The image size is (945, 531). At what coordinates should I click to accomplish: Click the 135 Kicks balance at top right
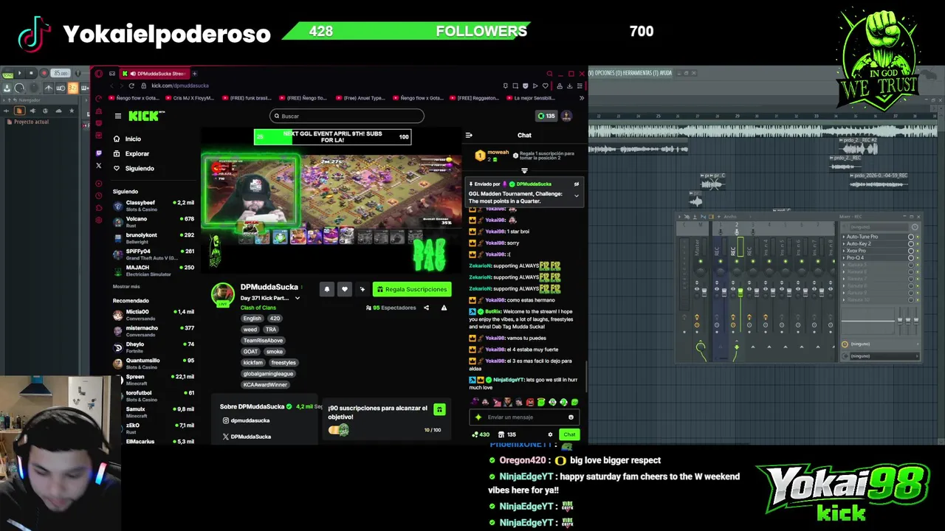coord(546,116)
